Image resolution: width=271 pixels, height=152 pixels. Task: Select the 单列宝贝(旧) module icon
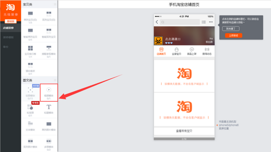[30, 13]
